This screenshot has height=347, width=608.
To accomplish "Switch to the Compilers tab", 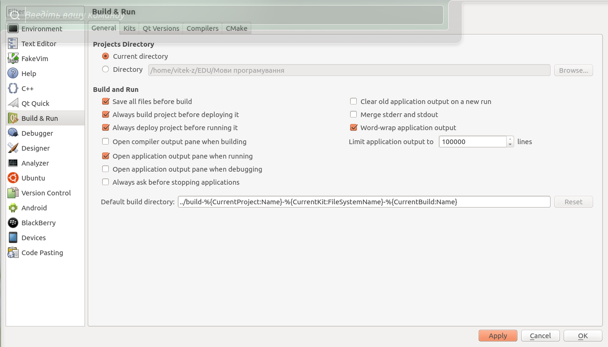I will pyautogui.click(x=202, y=28).
